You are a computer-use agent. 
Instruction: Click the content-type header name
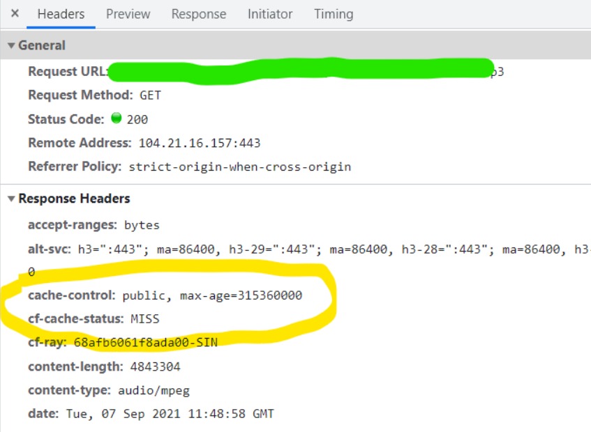69,390
